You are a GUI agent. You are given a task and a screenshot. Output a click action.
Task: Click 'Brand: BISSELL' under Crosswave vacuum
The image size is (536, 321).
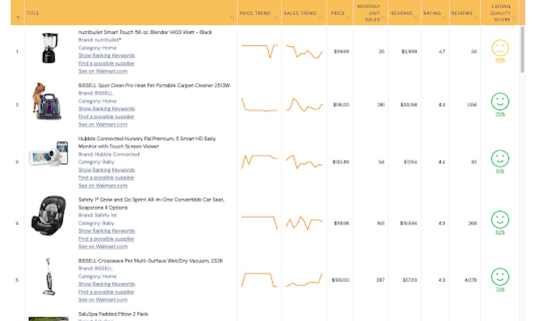[95, 269]
